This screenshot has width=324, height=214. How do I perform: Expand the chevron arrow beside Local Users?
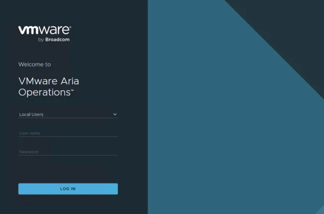[115, 114]
